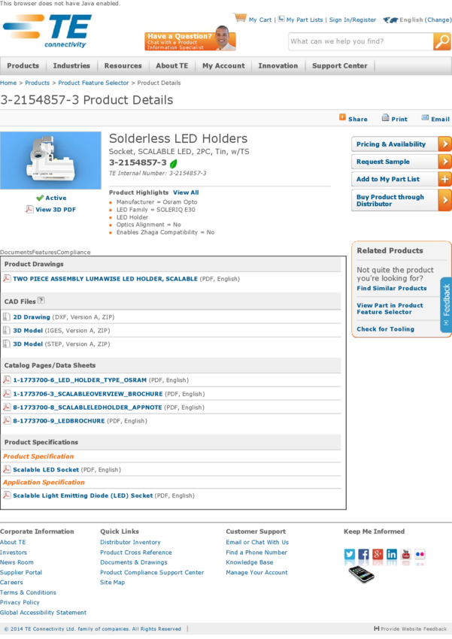Screen dimensions: 452x639
Task: Click the Products breadcrumb link
Action: [37, 83]
